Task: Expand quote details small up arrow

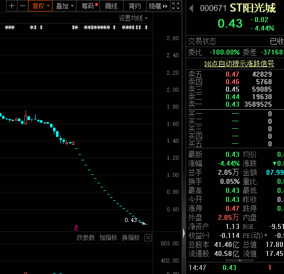Action: (239, 260)
